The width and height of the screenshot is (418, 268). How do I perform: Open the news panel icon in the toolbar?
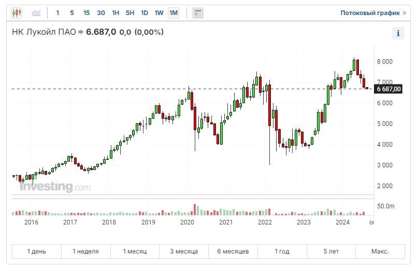pyautogui.click(x=198, y=13)
